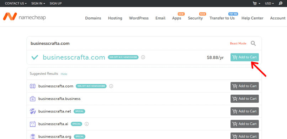Click the SIGN UP link
The image size is (287, 139).
(55, 4)
